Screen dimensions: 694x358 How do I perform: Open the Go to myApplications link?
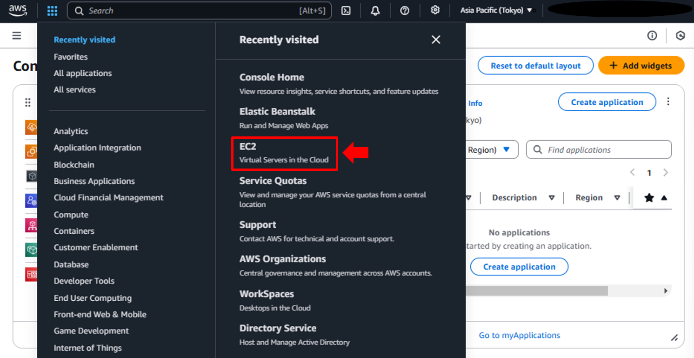(x=519, y=335)
